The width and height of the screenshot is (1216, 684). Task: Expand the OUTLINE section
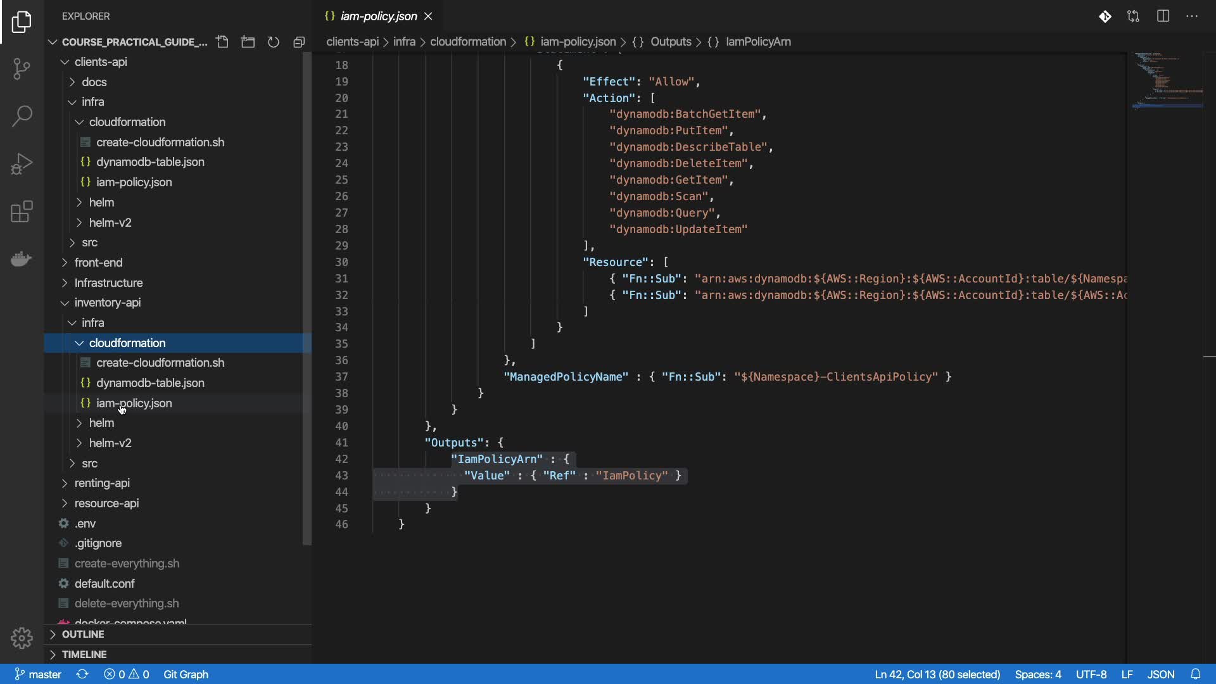point(82,634)
